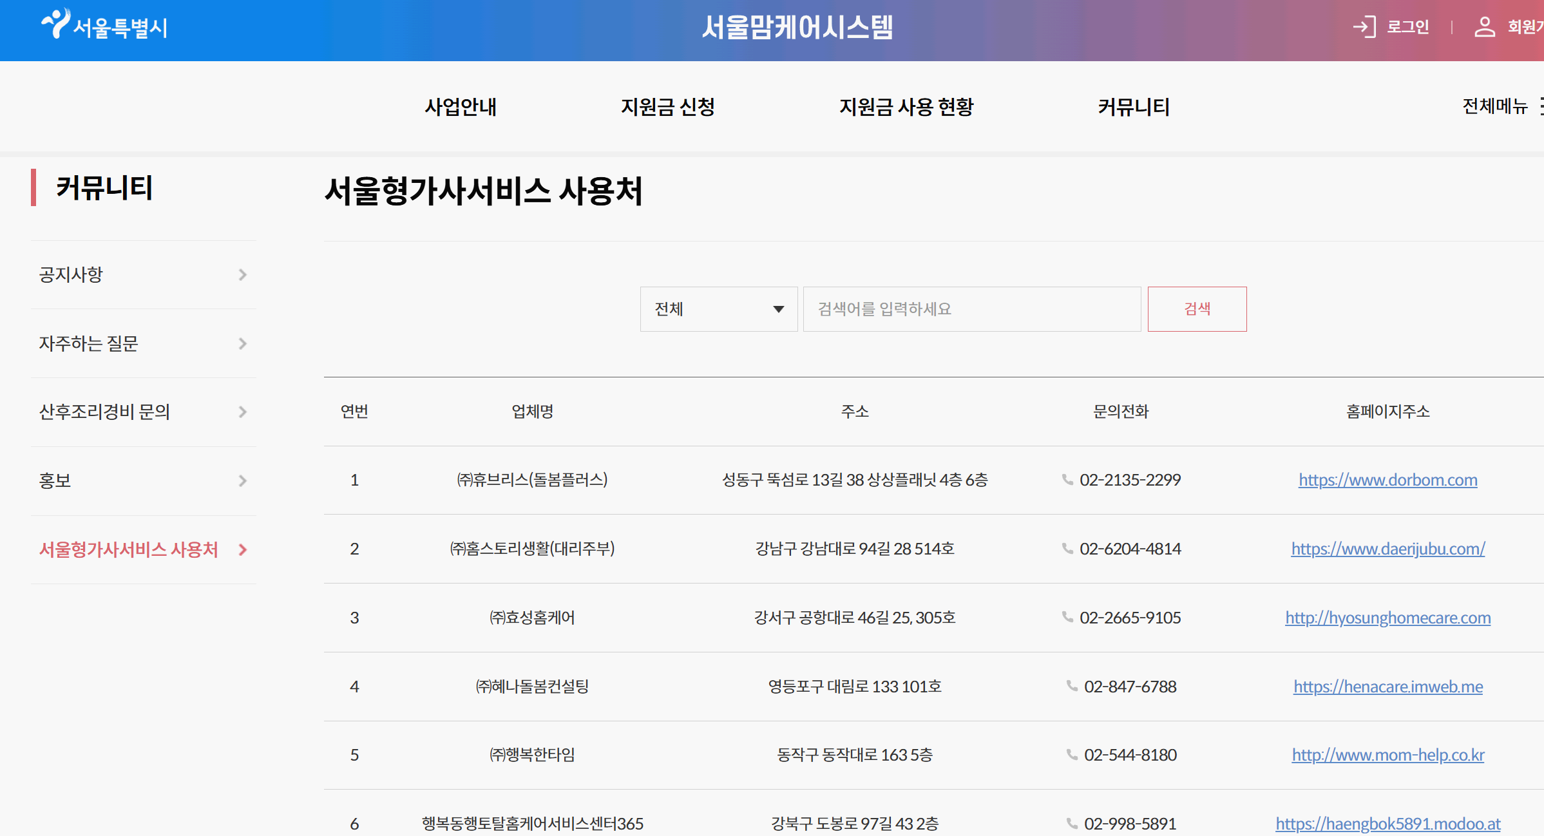Select 산후조리경비 문의 in sidebar
The image size is (1544, 836).
pos(104,412)
